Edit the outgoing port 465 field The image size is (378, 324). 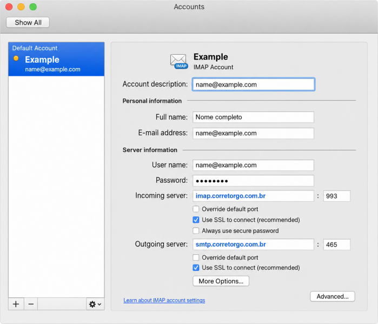[x=336, y=244]
